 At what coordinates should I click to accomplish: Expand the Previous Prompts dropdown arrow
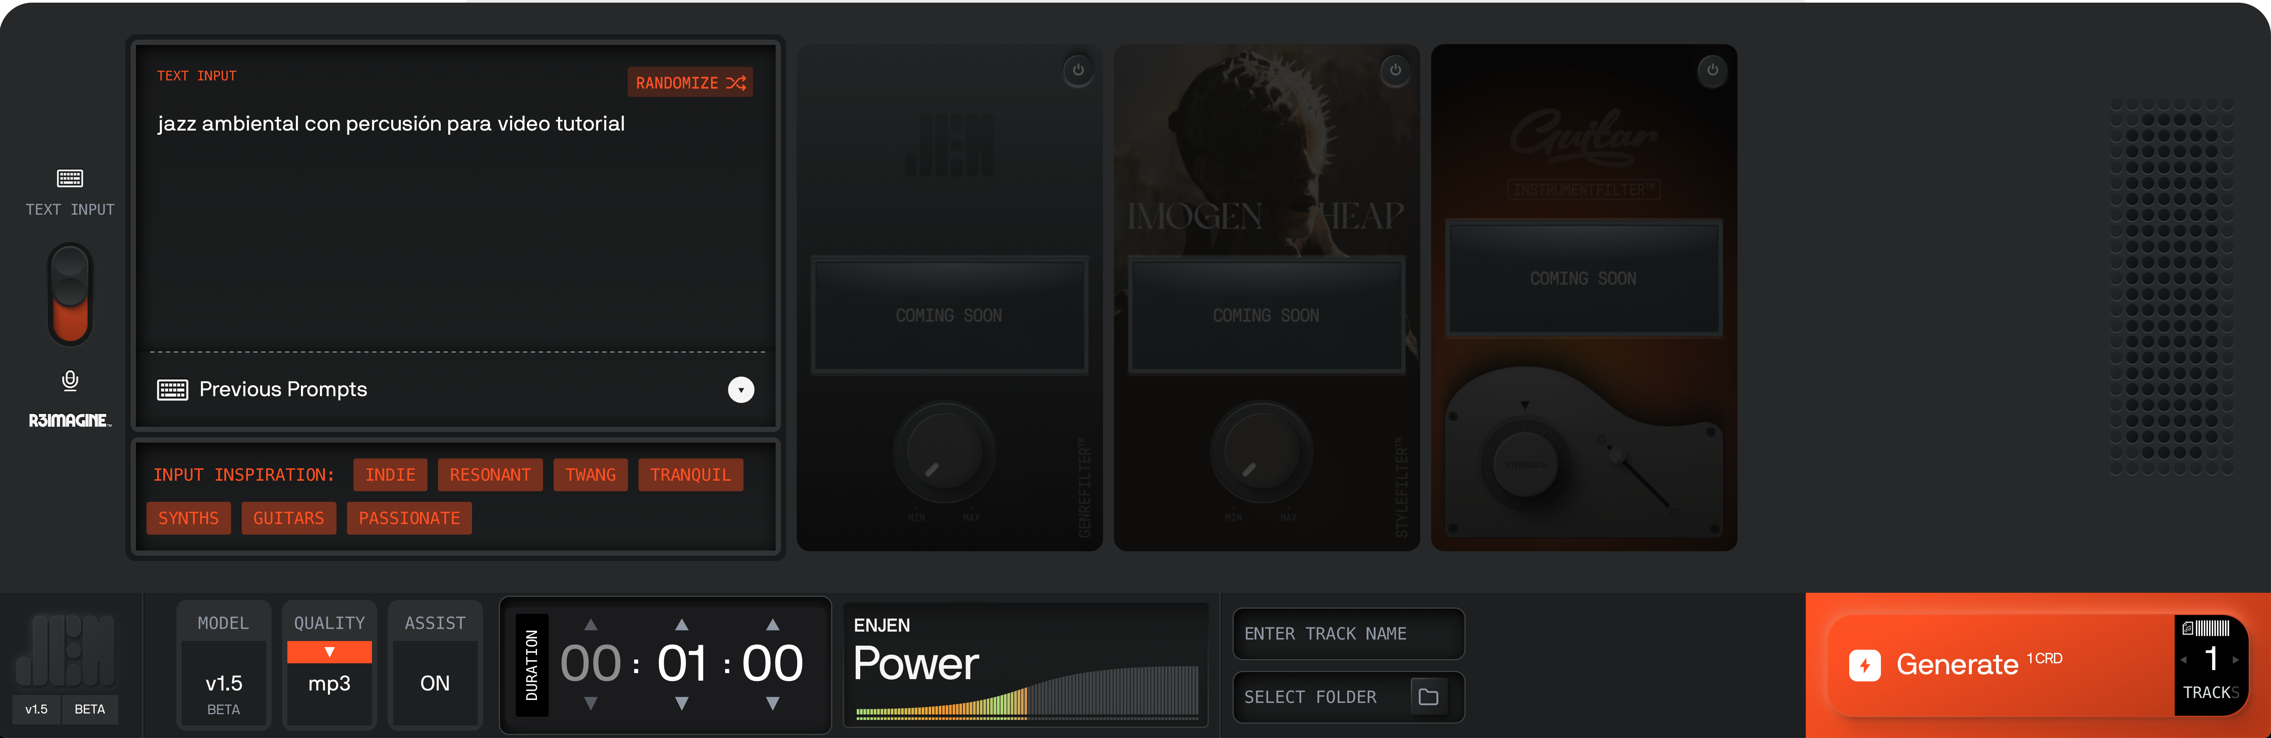coord(741,389)
